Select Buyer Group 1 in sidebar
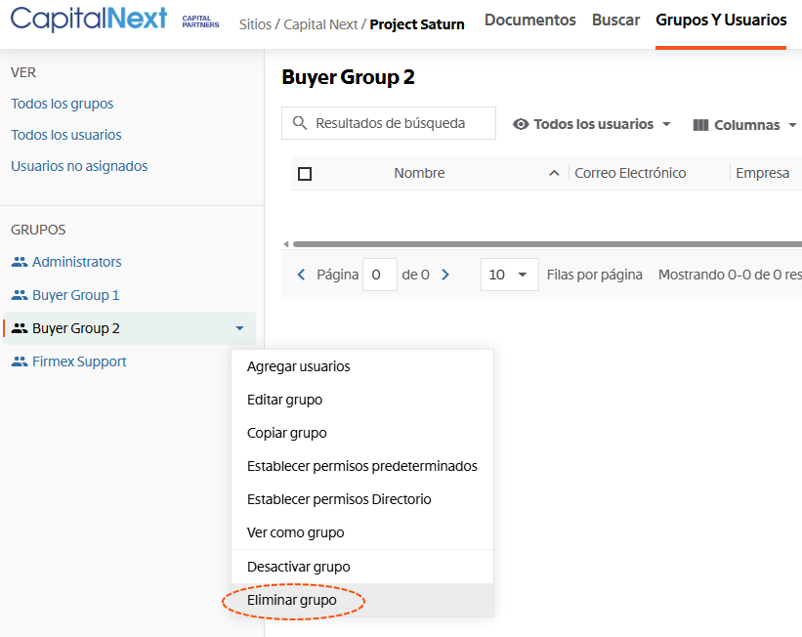Viewport: 802px width, 637px height. point(75,295)
